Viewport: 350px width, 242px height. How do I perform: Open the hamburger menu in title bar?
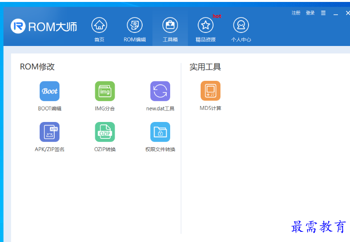point(323,13)
